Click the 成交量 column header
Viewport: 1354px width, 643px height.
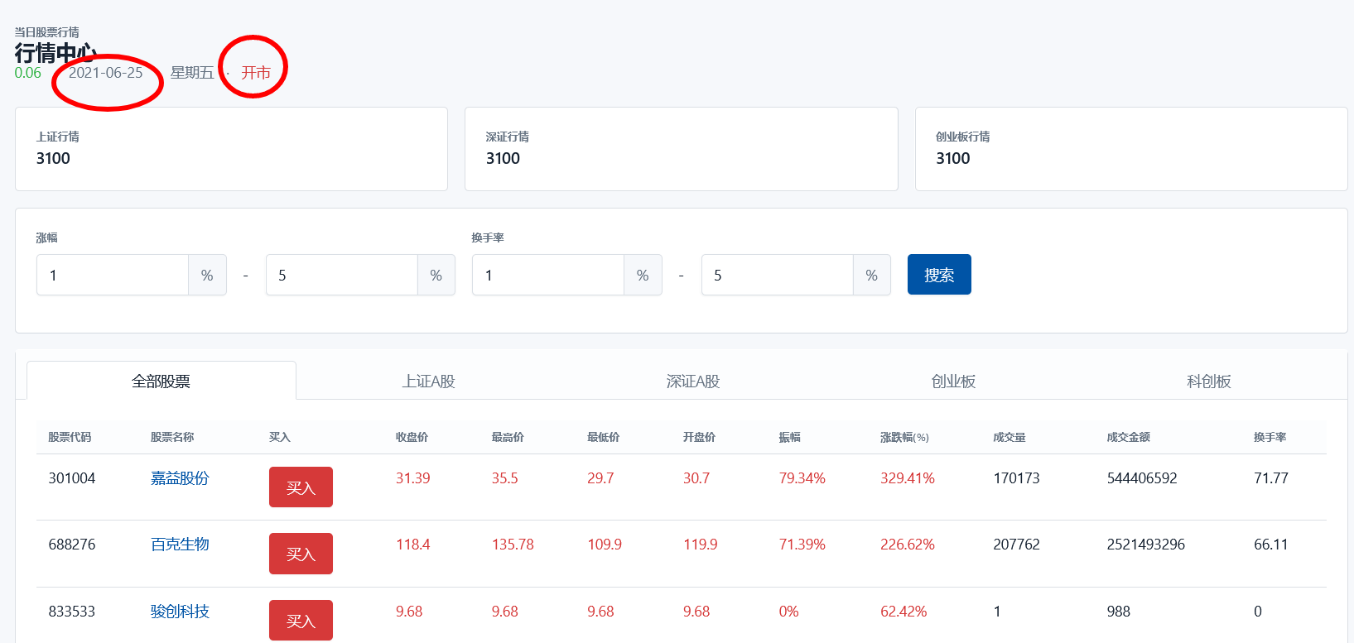point(1009,437)
